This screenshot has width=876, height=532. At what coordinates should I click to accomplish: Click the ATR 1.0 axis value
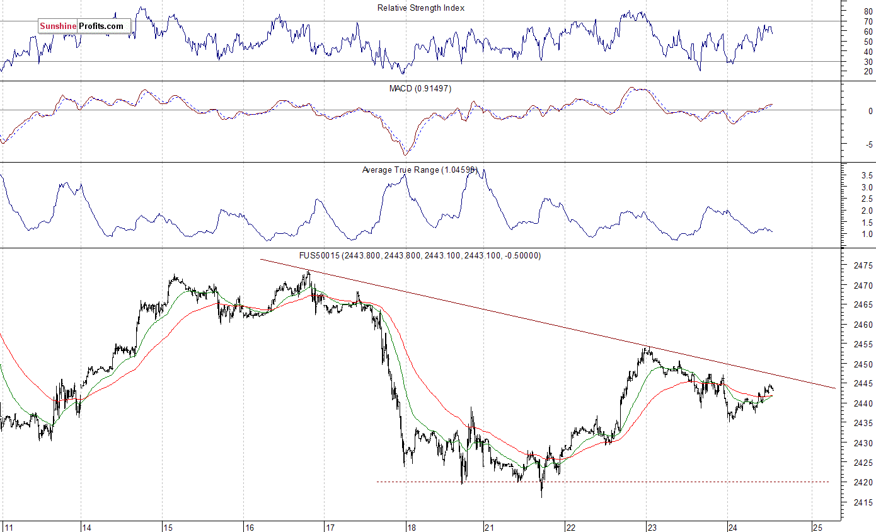(x=867, y=234)
